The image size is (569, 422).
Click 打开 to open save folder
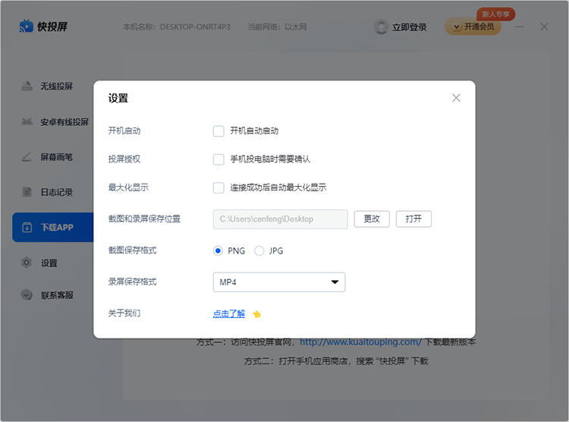(x=413, y=219)
